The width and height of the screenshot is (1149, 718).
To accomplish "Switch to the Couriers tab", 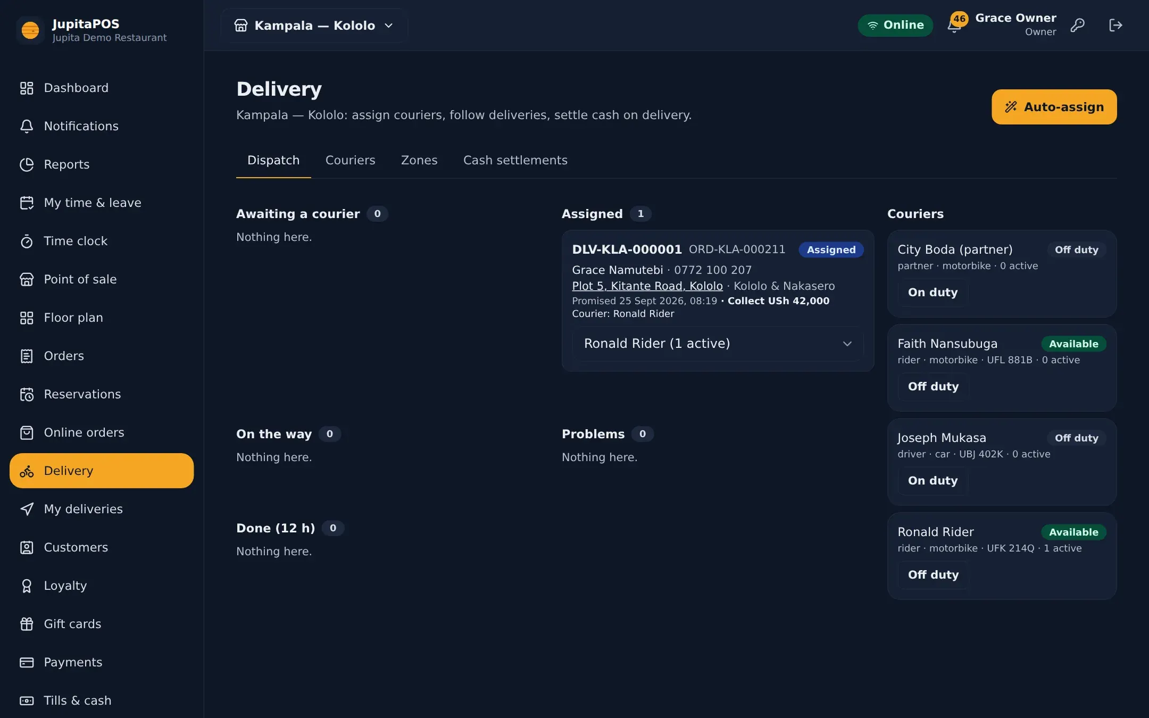I will (350, 161).
